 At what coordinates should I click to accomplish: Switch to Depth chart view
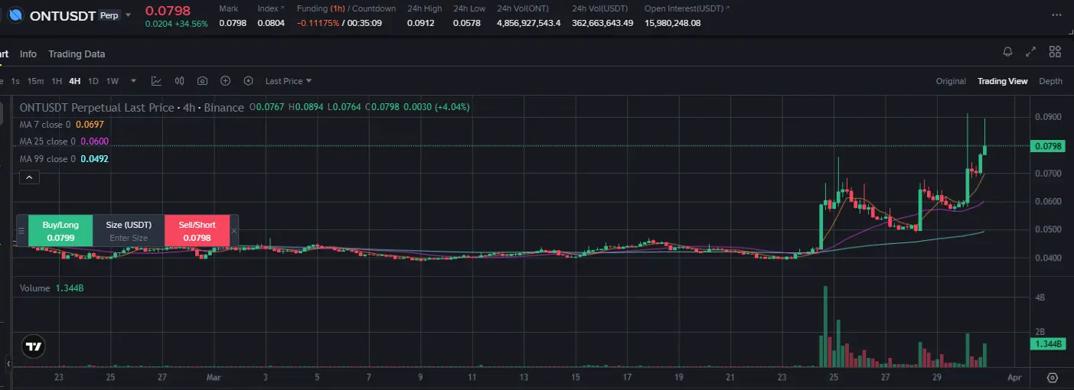(1050, 81)
